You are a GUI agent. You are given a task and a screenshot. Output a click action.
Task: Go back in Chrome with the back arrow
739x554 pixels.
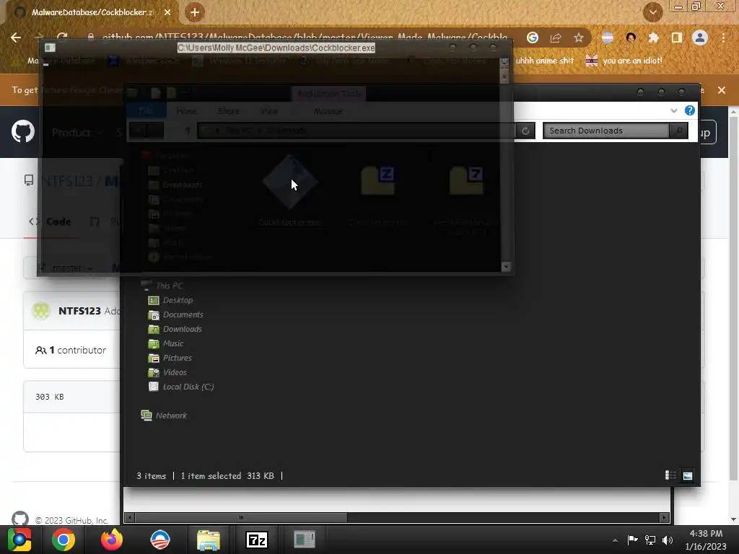pyautogui.click(x=16, y=38)
